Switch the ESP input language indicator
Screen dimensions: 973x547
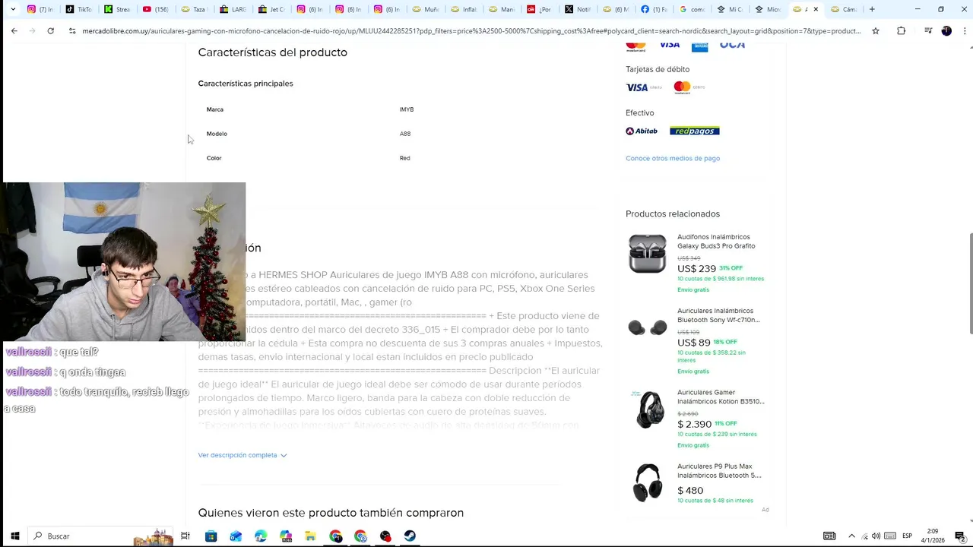907,536
